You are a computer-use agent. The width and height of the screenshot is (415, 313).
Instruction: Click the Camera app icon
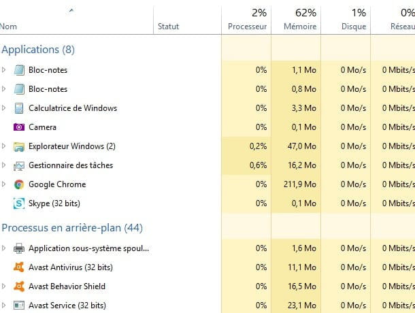(x=19, y=127)
